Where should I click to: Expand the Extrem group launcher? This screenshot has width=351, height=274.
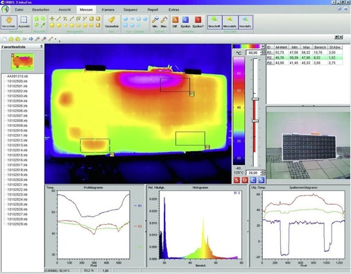click(x=167, y=31)
